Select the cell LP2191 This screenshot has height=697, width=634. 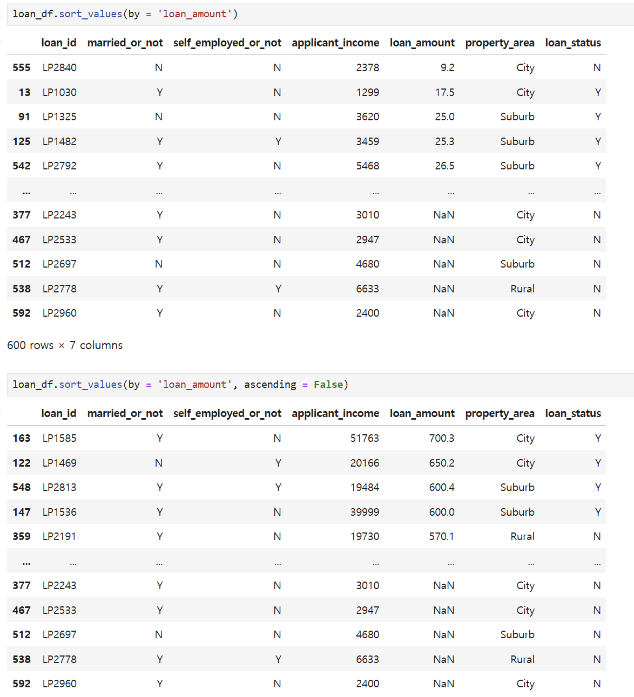coord(59,536)
